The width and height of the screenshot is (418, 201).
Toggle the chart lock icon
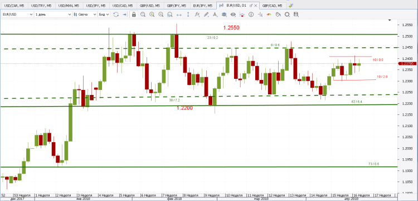[x=134, y=14]
